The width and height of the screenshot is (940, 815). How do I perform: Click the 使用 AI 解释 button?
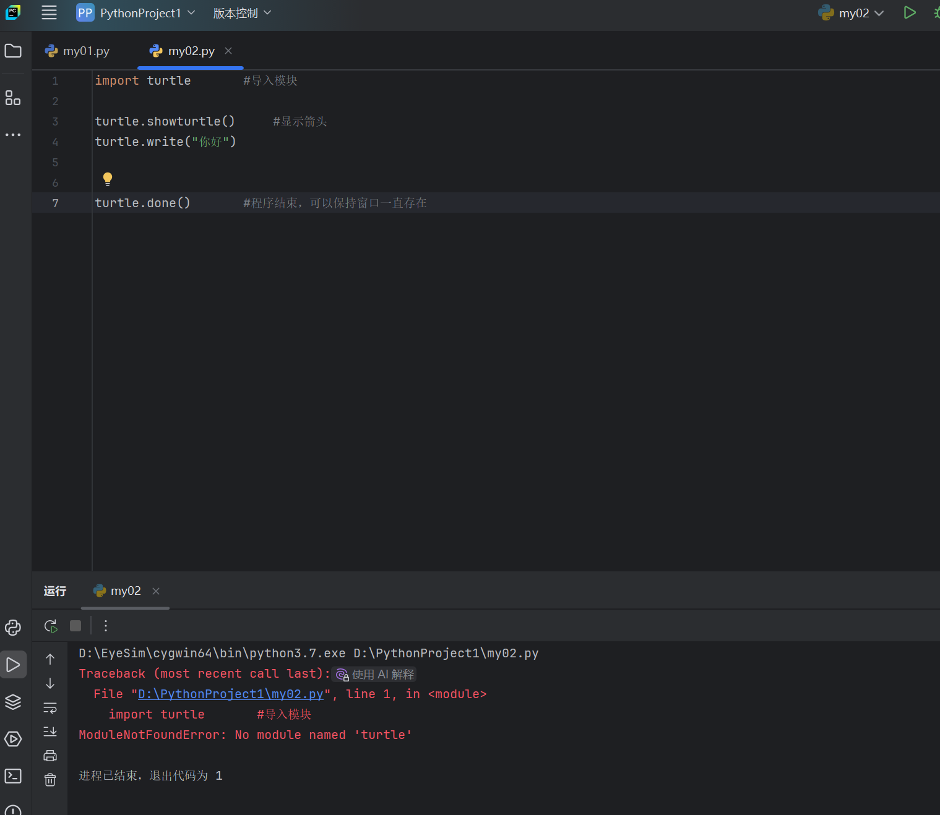(375, 674)
